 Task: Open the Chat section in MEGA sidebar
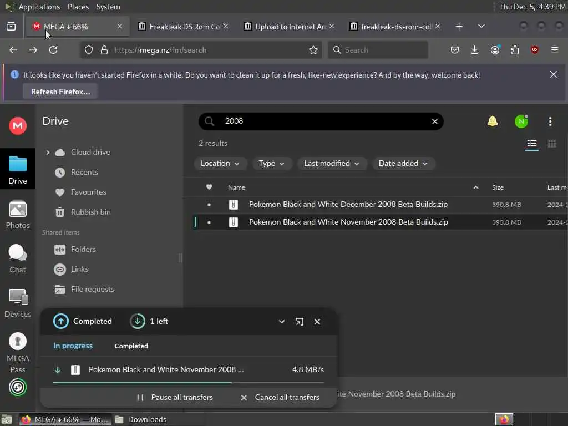pos(17,259)
